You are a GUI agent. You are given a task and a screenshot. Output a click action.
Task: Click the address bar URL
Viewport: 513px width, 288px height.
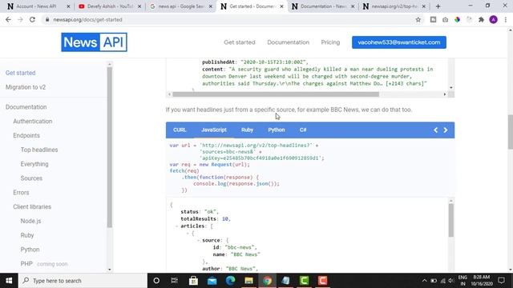coord(87,19)
